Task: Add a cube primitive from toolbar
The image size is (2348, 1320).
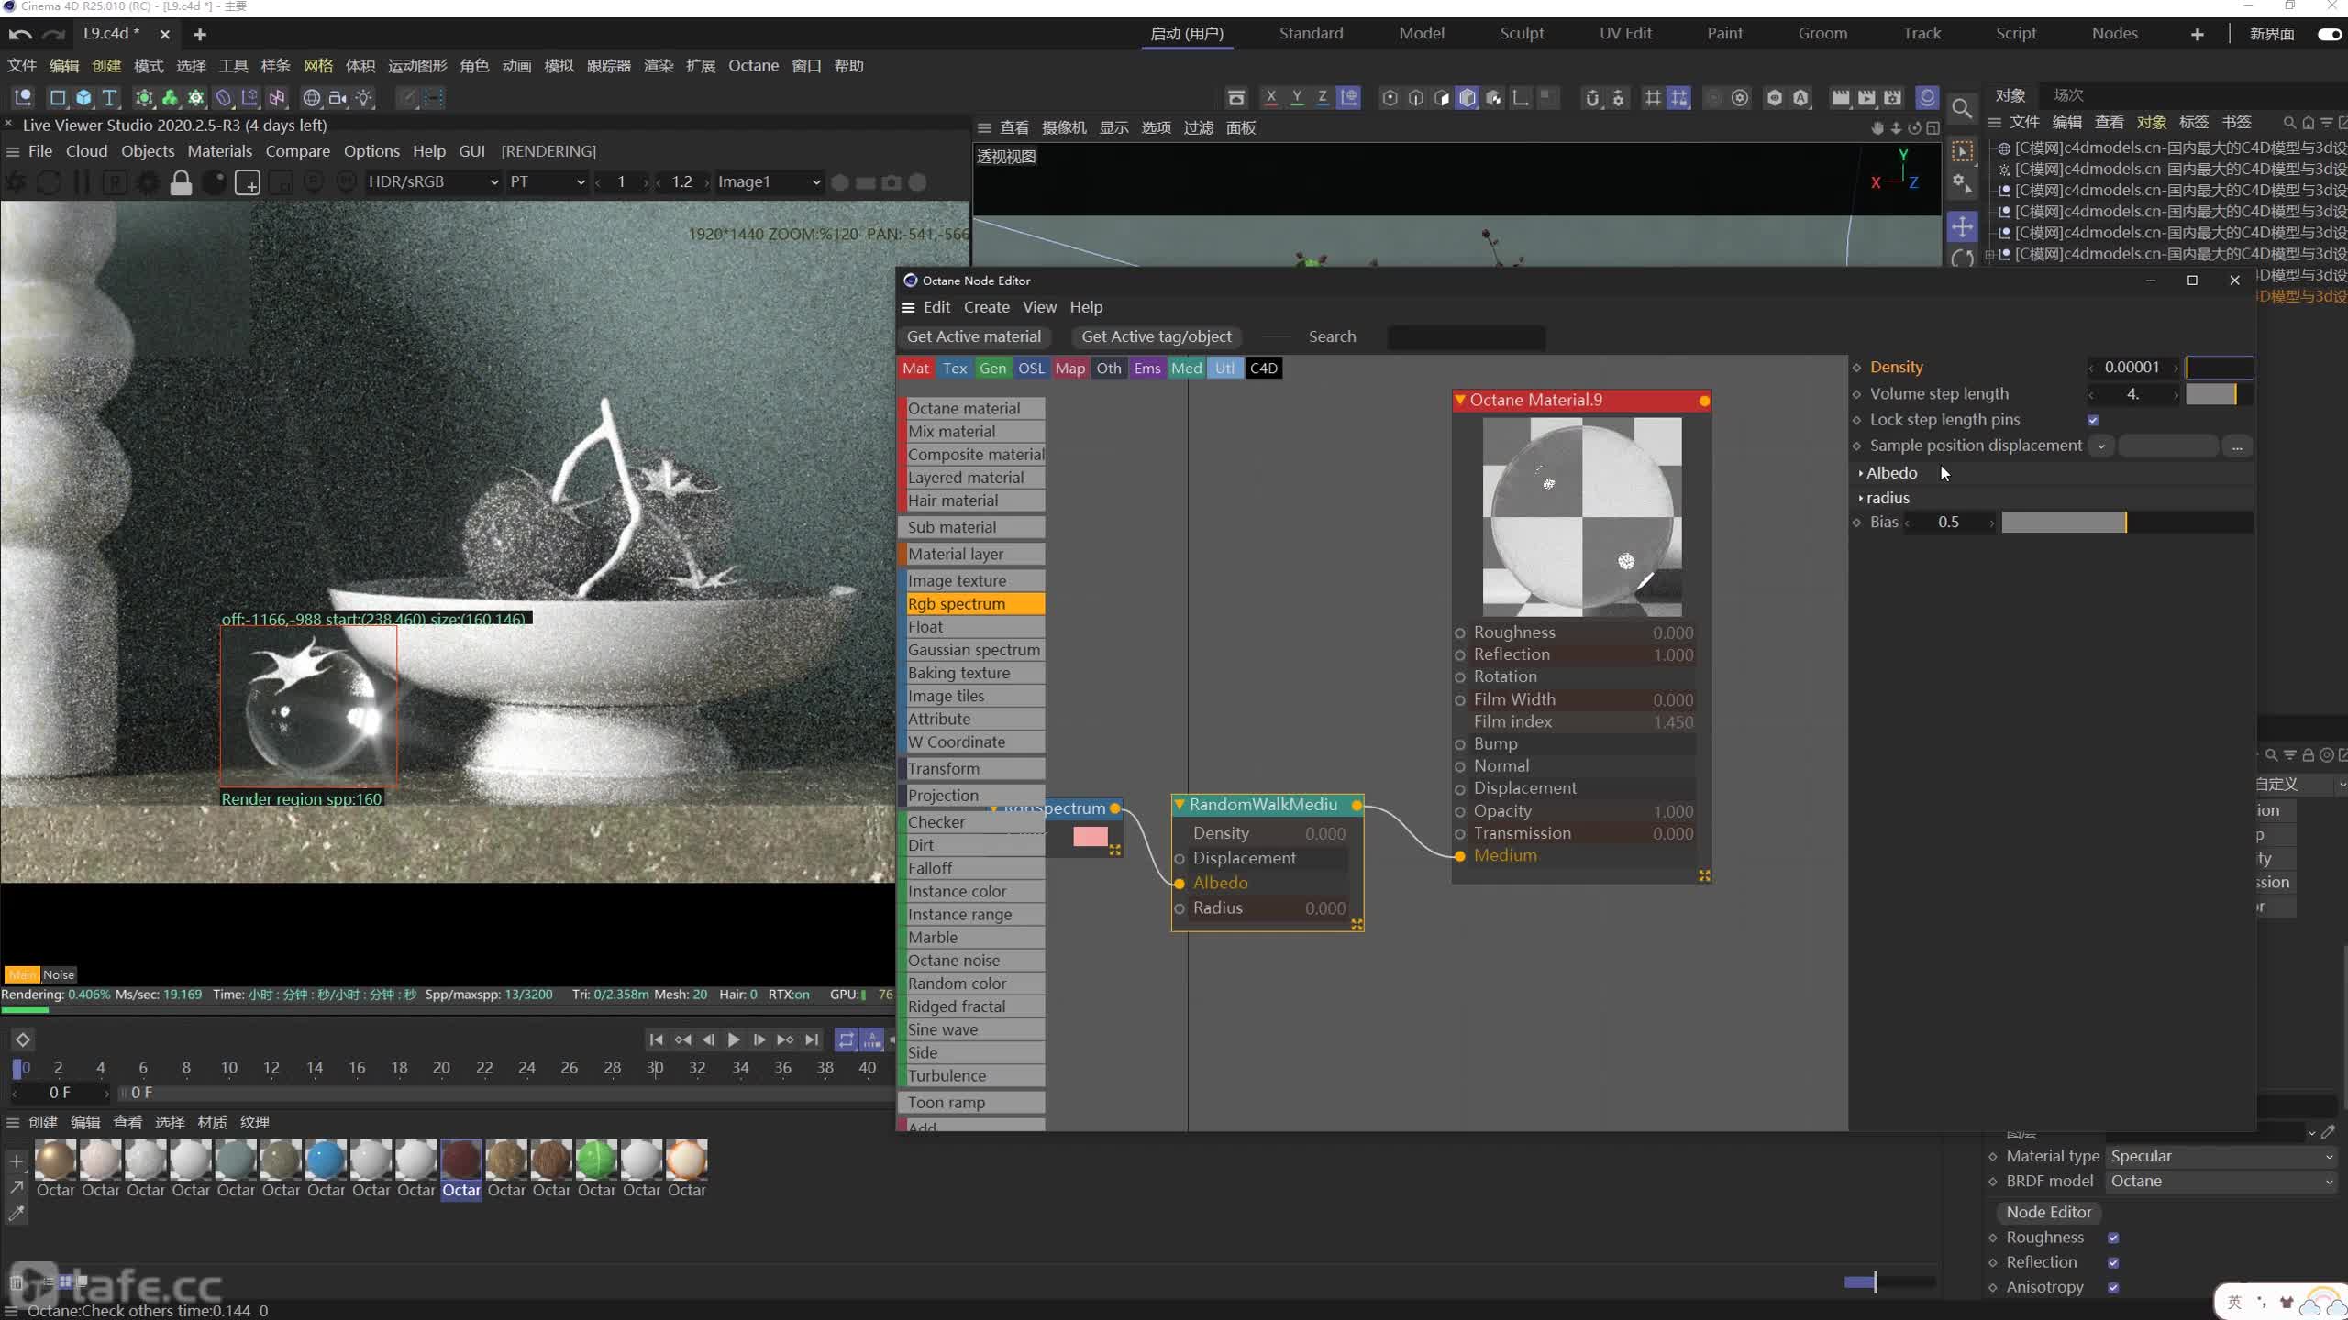Action: click(x=83, y=98)
